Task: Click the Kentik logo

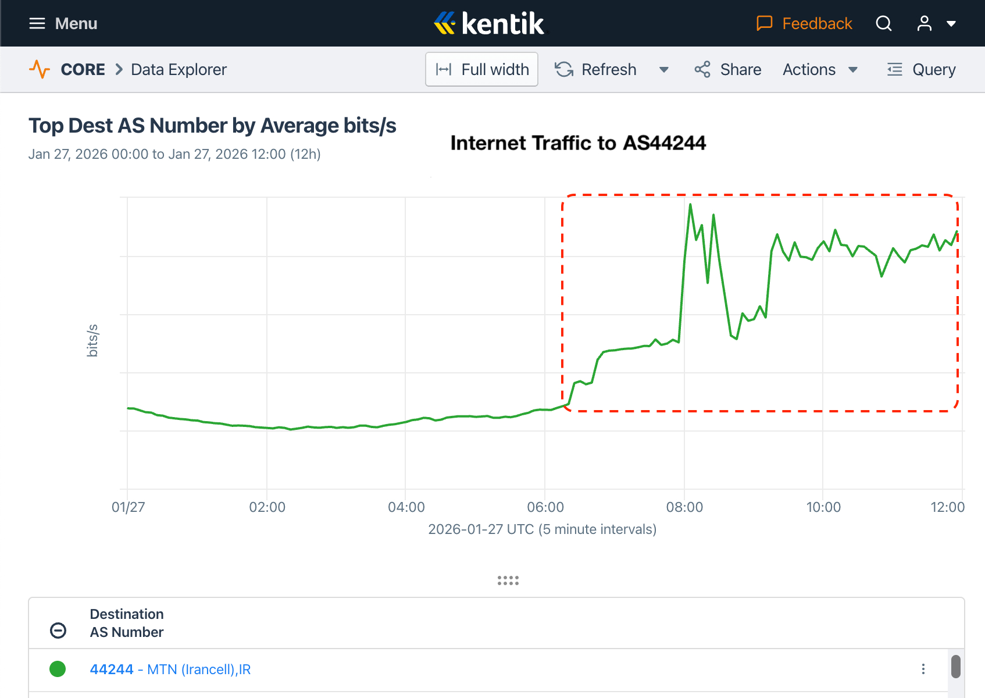Action: (489, 23)
